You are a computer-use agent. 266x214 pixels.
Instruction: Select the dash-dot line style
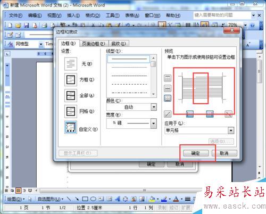[129, 93]
